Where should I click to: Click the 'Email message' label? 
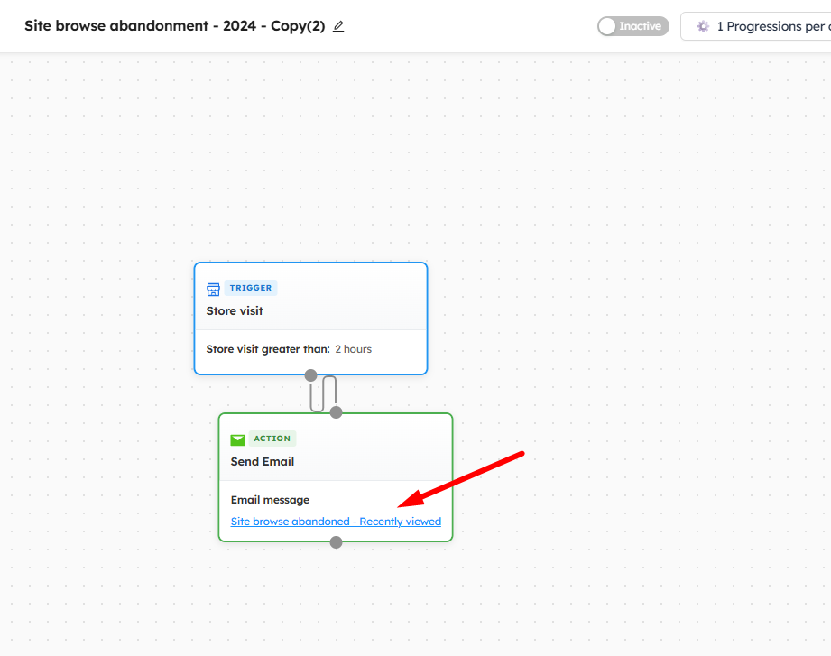(x=270, y=500)
